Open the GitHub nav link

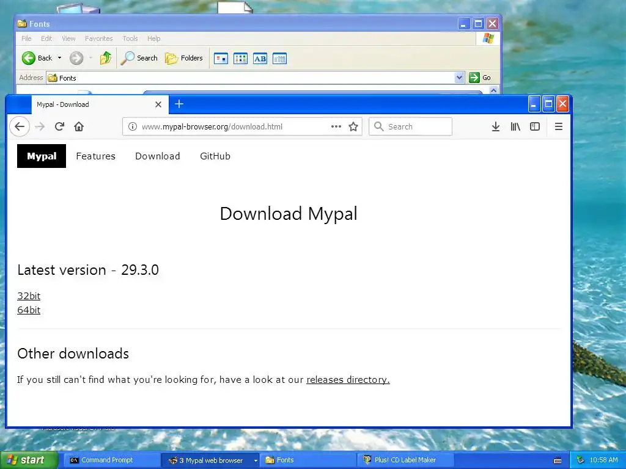pos(215,156)
